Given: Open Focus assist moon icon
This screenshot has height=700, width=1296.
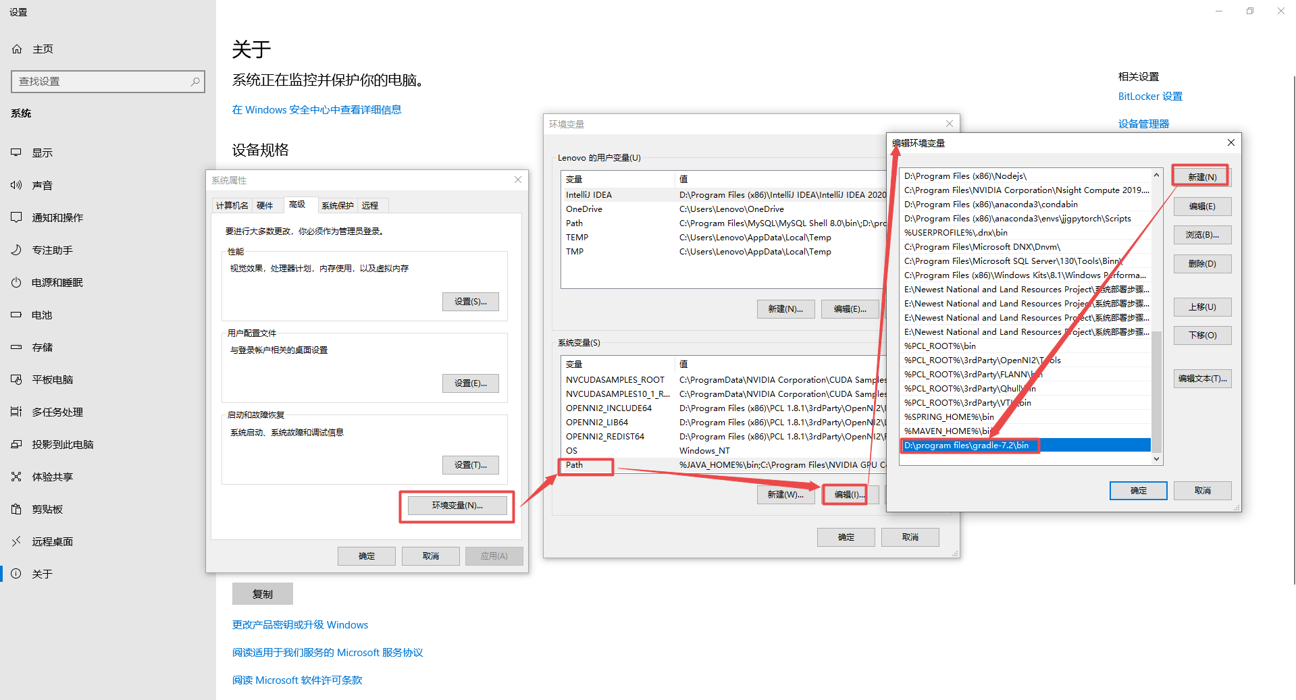Looking at the screenshot, I should (x=16, y=250).
